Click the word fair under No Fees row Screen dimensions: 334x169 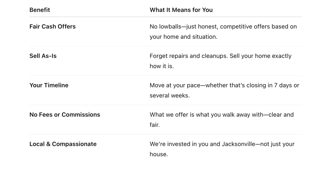point(155,125)
